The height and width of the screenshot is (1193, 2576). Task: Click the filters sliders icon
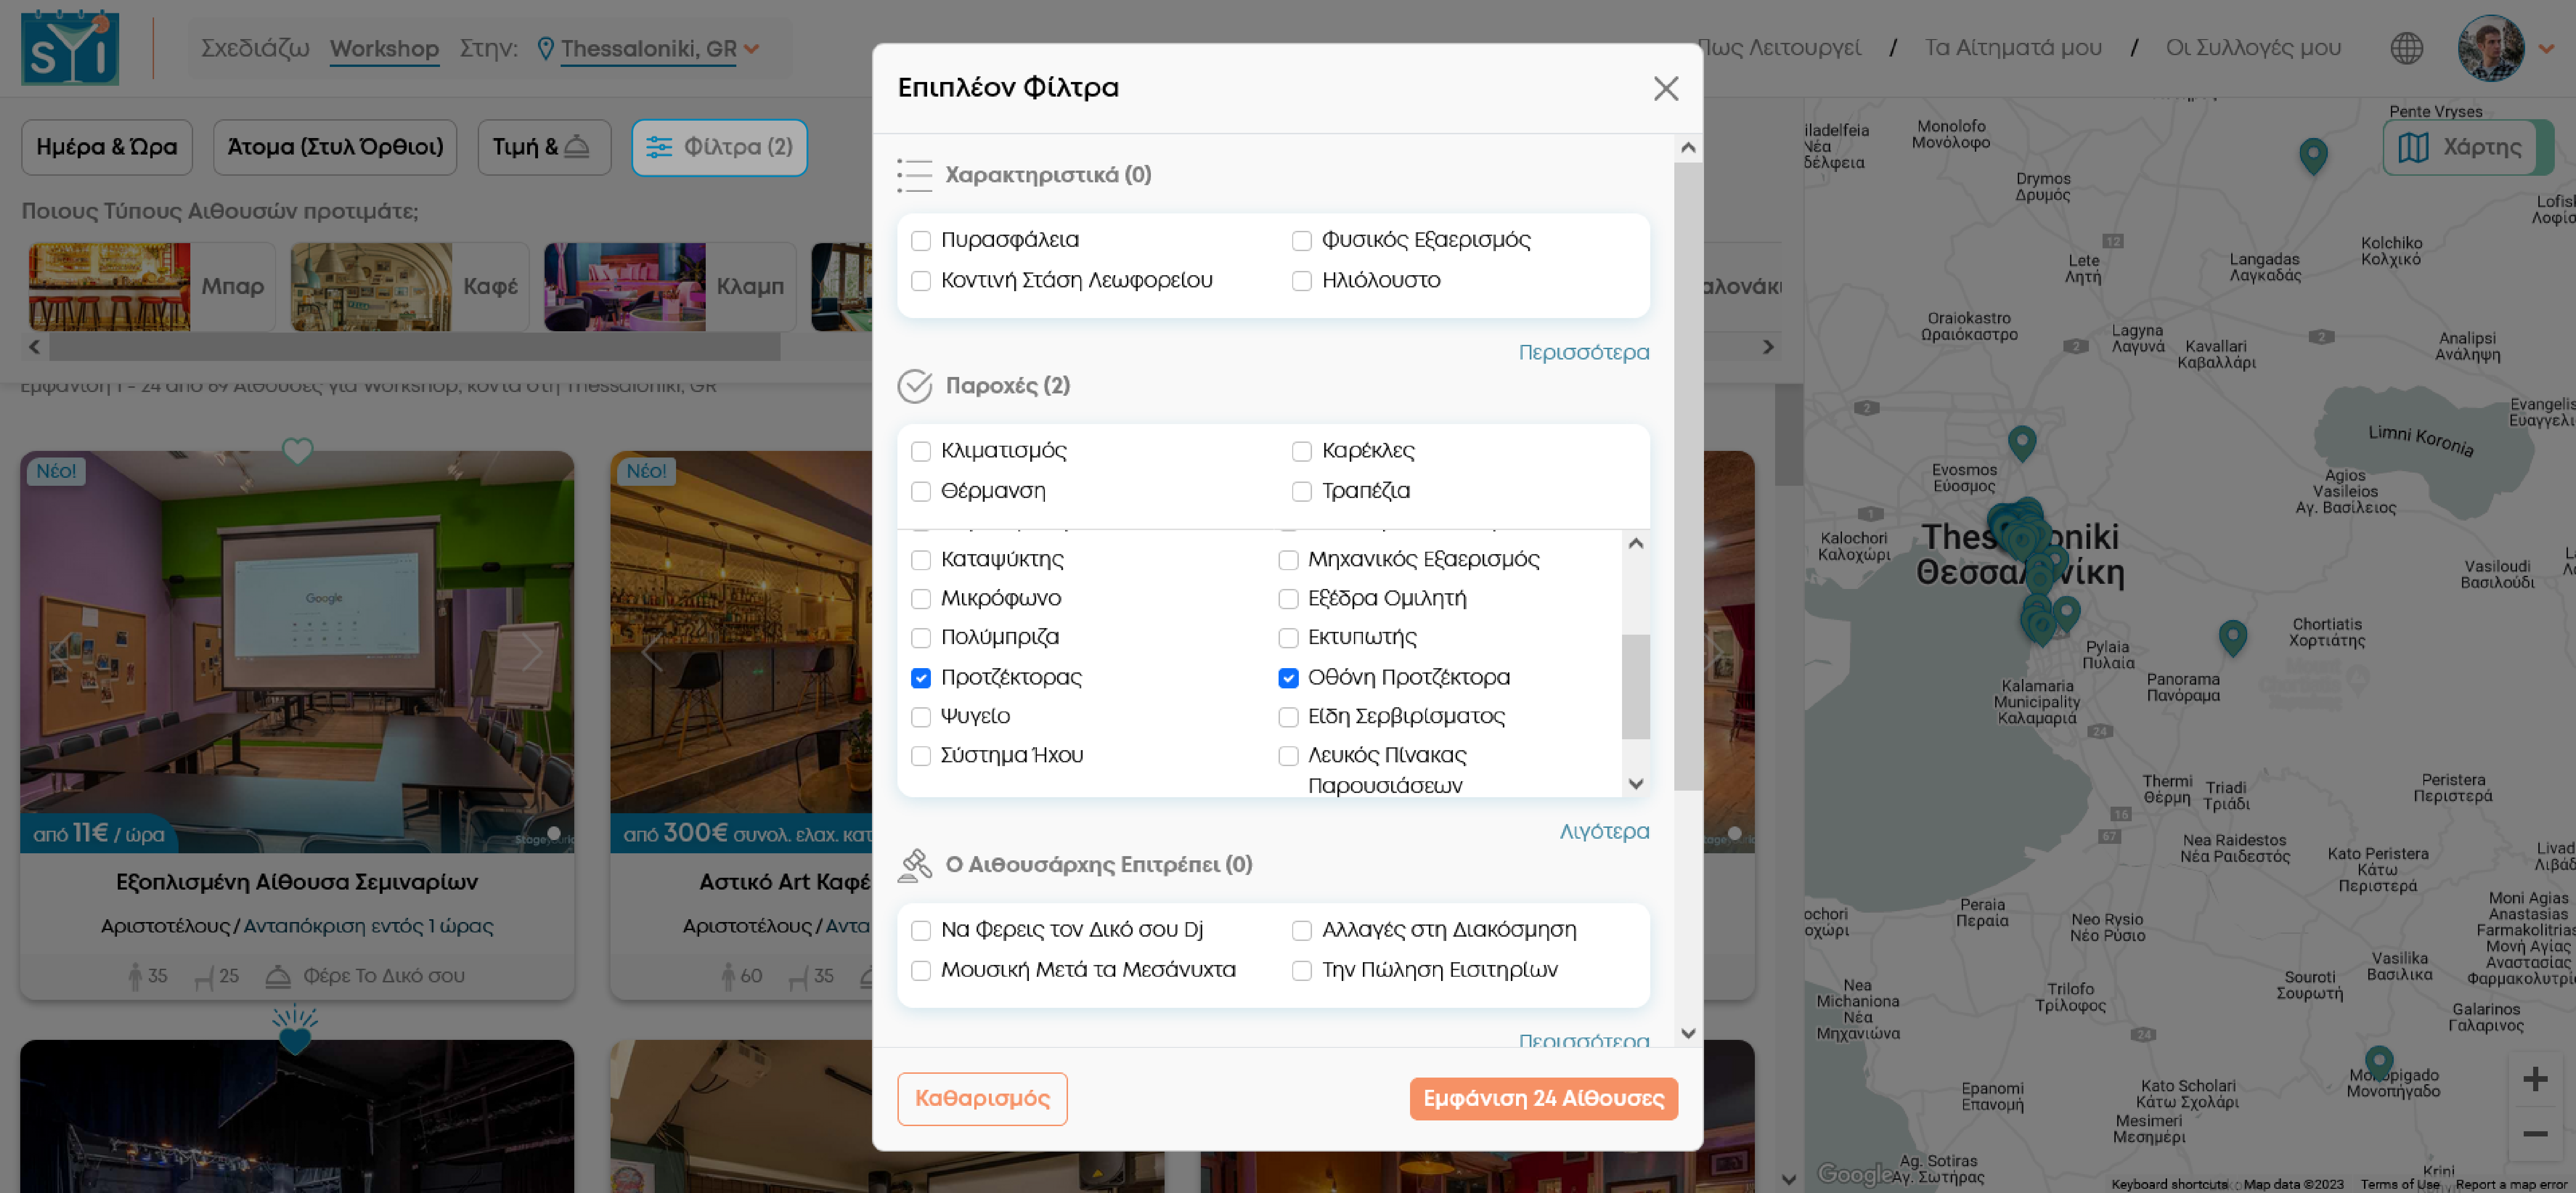click(x=658, y=147)
